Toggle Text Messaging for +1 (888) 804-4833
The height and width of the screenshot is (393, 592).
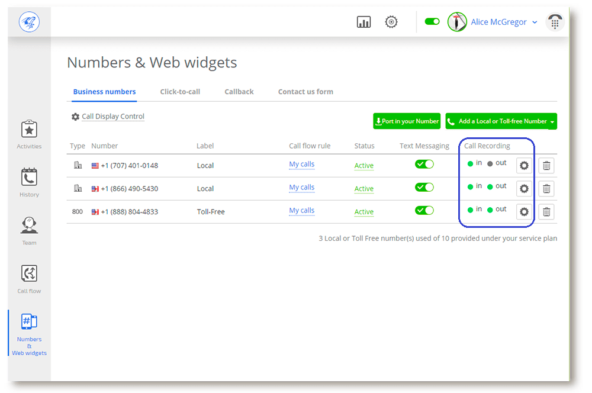(424, 210)
